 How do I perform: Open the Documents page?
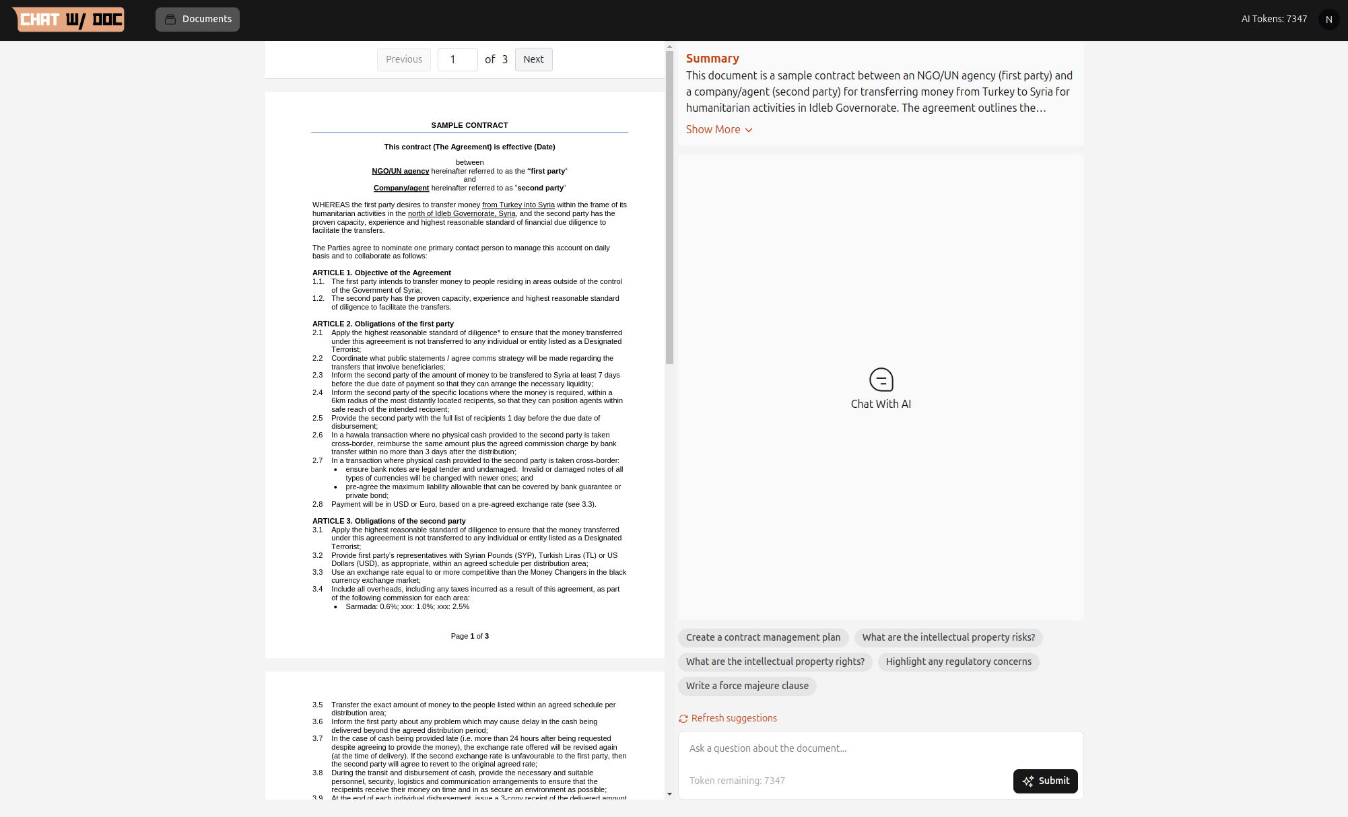(197, 20)
